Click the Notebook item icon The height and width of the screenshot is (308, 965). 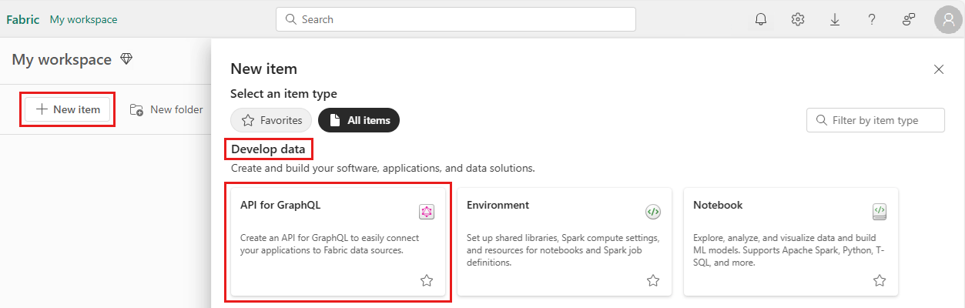tap(880, 212)
